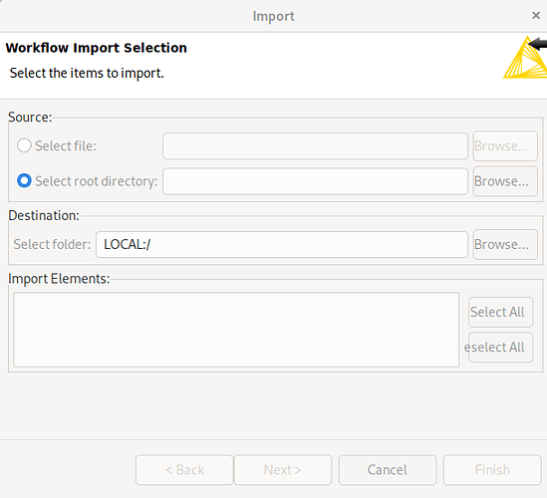Browse for the destination folder
The image size is (547, 498).
pyautogui.click(x=505, y=244)
